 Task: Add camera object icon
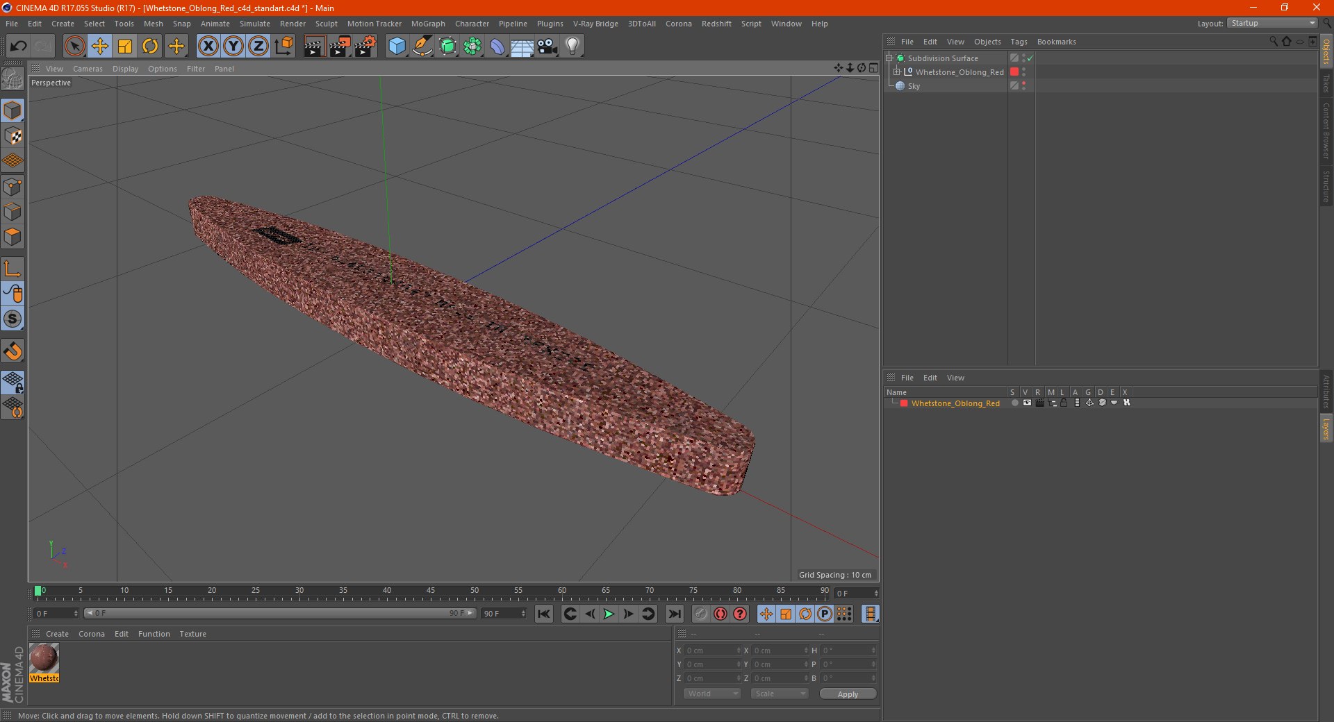point(547,47)
